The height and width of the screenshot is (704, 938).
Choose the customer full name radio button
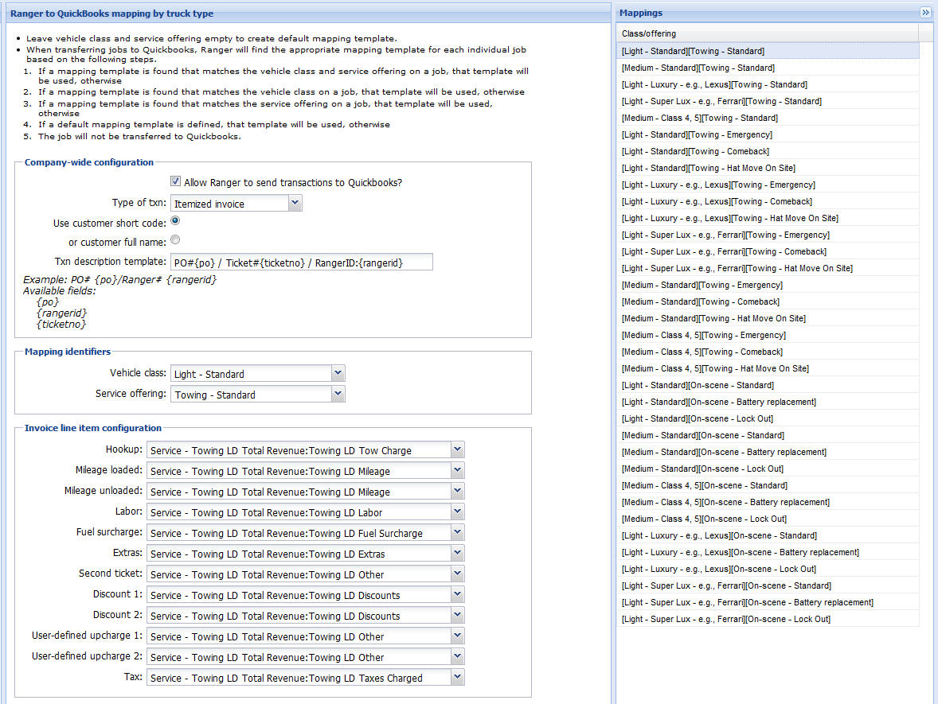tap(175, 239)
